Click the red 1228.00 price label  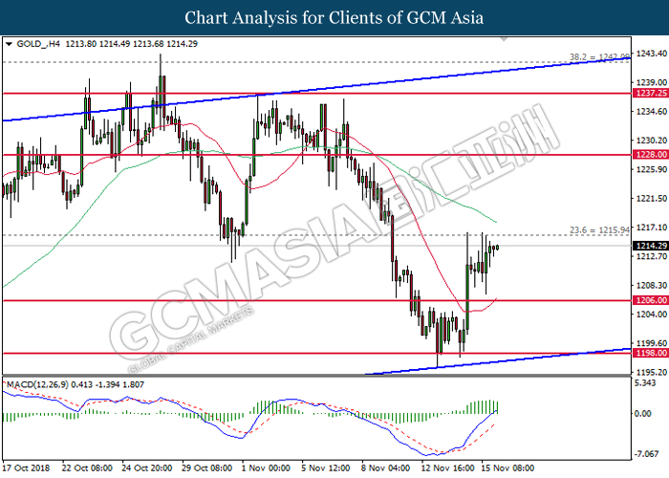[x=651, y=155]
